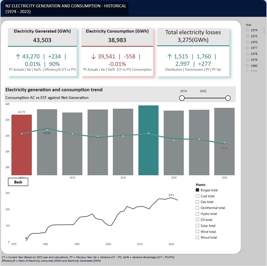Click the 271 peak label on biogas line

(171, 195)
